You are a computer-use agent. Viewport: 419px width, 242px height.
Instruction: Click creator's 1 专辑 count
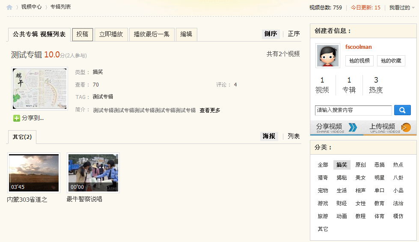click(349, 85)
